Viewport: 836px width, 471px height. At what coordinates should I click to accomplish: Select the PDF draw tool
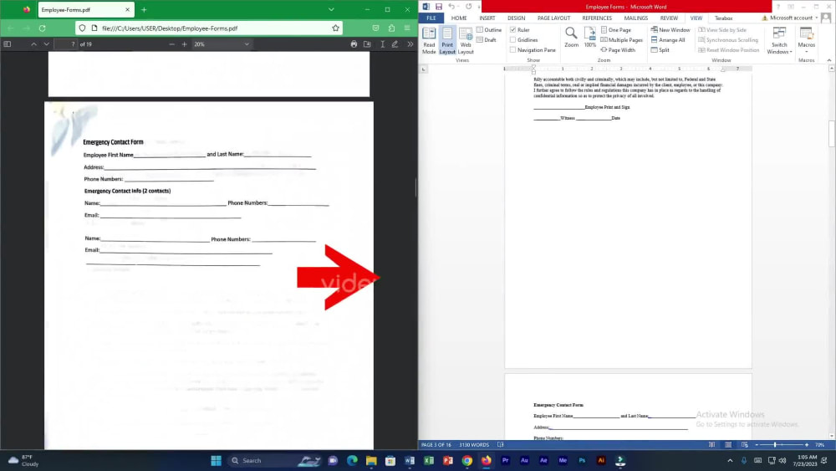click(x=395, y=44)
